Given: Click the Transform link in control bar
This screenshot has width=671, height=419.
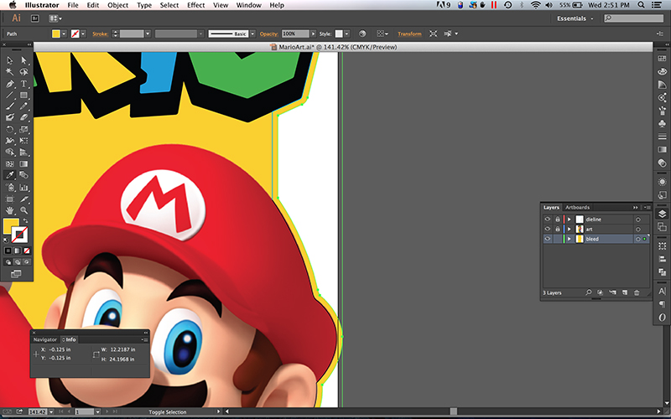Looking at the screenshot, I should 409,34.
